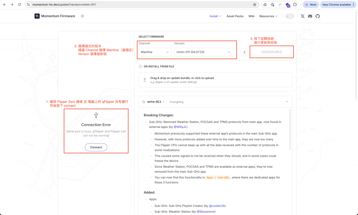Open the pen-circle browser extension

(x=280, y=5)
